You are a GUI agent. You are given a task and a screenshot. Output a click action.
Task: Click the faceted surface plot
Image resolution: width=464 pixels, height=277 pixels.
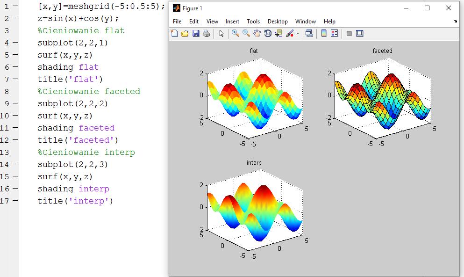coord(383,99)
